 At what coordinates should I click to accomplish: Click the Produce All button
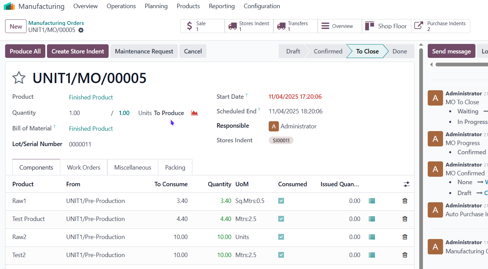[25, 51]
